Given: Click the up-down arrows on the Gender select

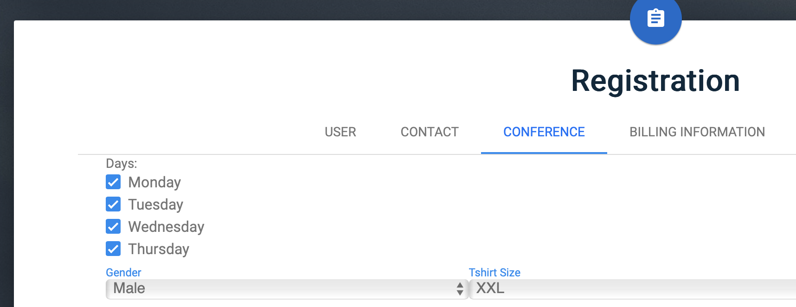Looking at the screenshot, I should tap(460, 289).
